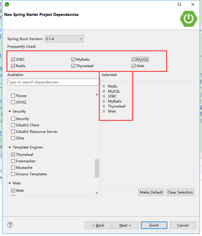This screenshot has height=236, width=202.
Task: Click scroll up arrow in Available list
Action: coord(97,95)
